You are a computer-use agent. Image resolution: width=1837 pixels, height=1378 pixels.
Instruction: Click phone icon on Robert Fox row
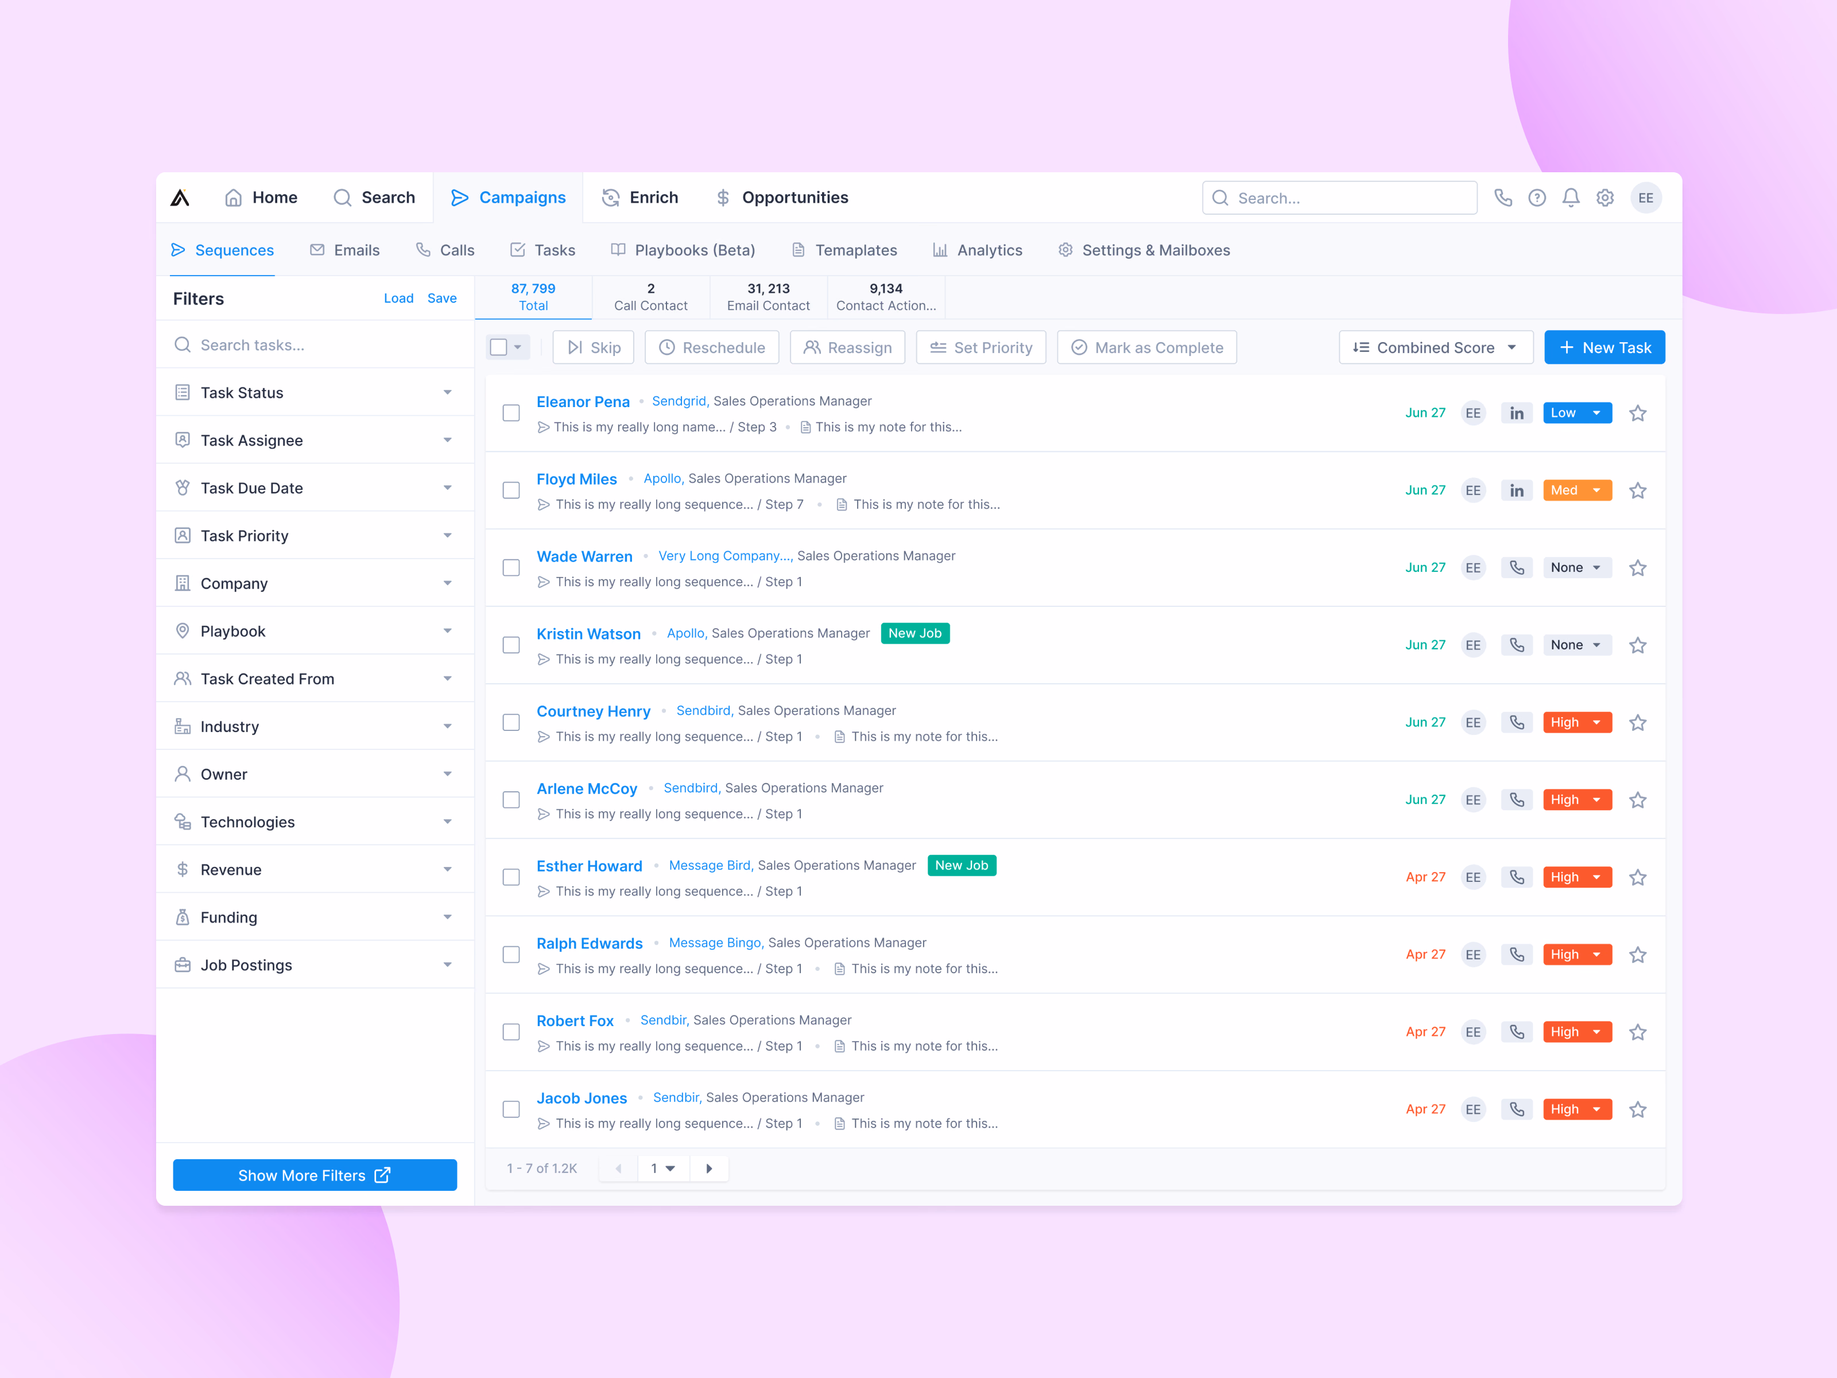click(1517, 1032)
